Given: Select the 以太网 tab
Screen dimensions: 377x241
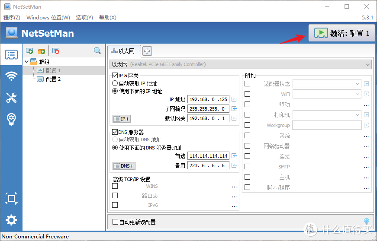Looking at the screenshot, I should (x=124, y=51).
